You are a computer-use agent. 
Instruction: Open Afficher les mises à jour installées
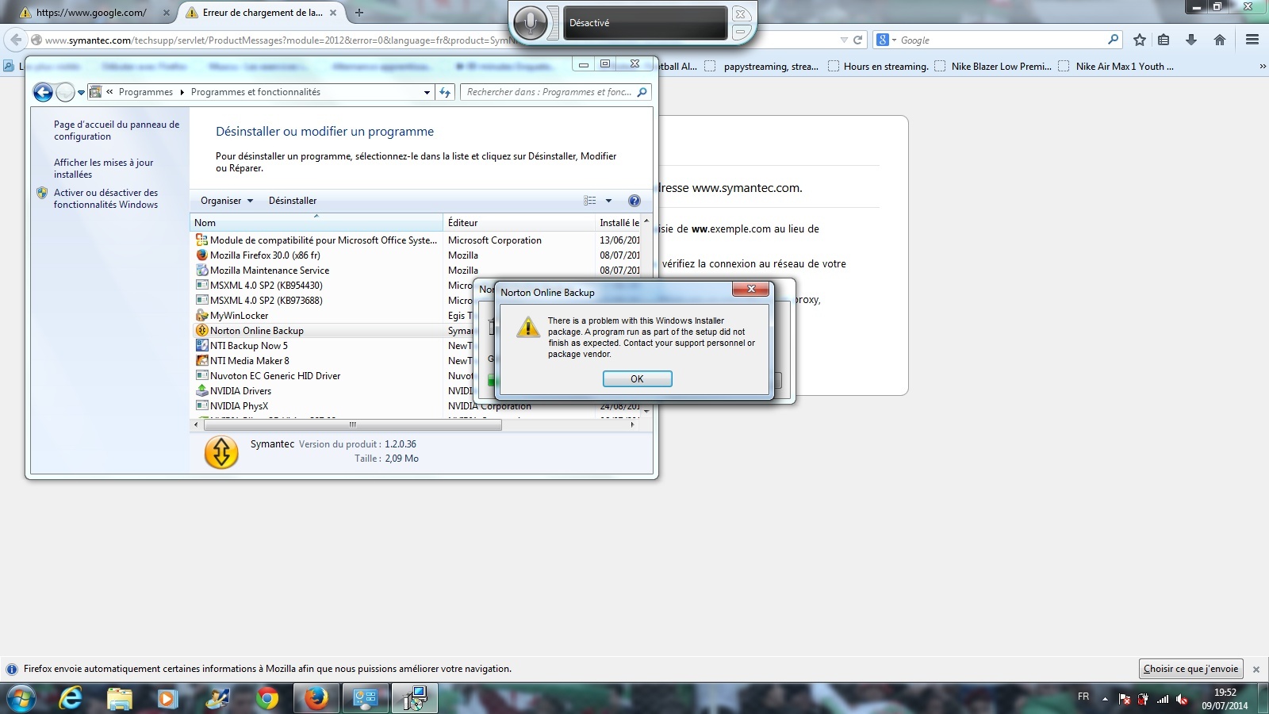(103, 168)
